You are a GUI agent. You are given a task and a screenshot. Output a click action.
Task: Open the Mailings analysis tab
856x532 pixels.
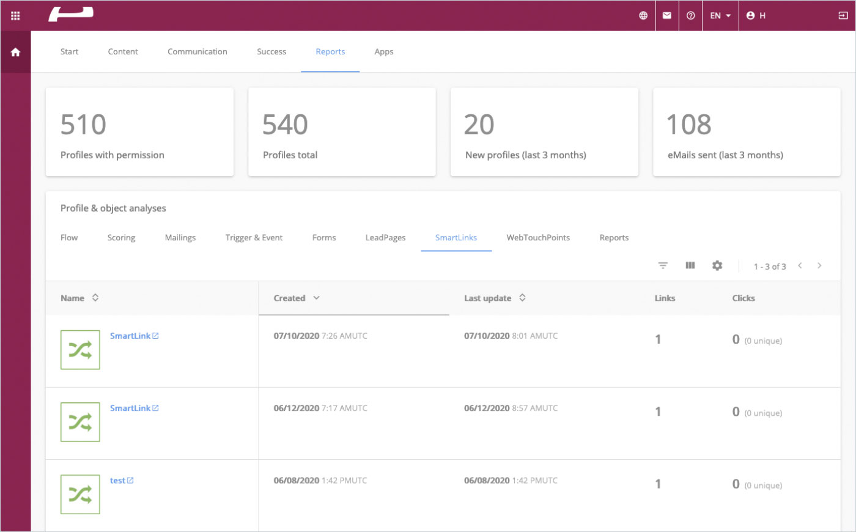point(180,238)
